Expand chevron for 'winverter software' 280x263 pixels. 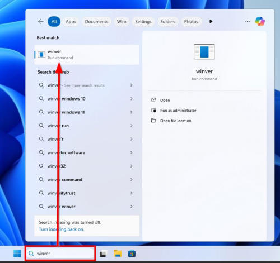pyautogui.click(x=132, y=152)
